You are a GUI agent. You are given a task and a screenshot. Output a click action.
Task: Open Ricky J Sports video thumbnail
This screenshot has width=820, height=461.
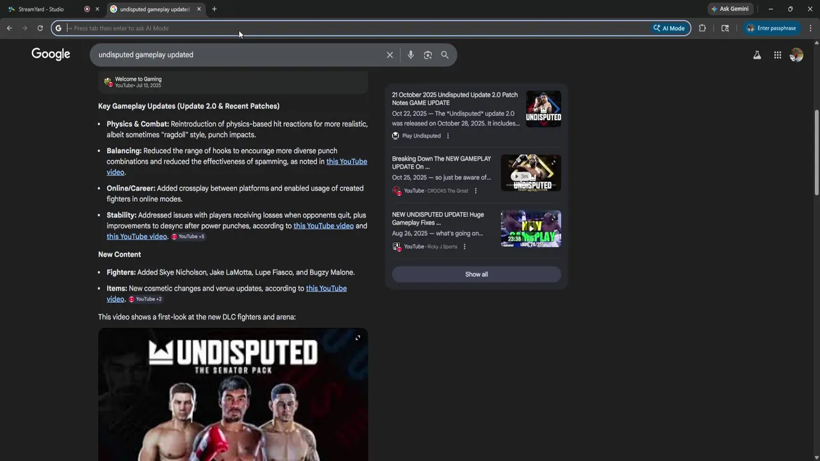pos(531,229)
